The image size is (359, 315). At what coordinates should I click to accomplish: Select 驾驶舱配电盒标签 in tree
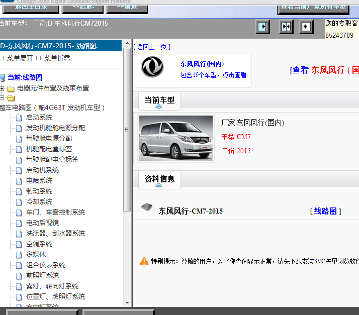tap(52, 159)
